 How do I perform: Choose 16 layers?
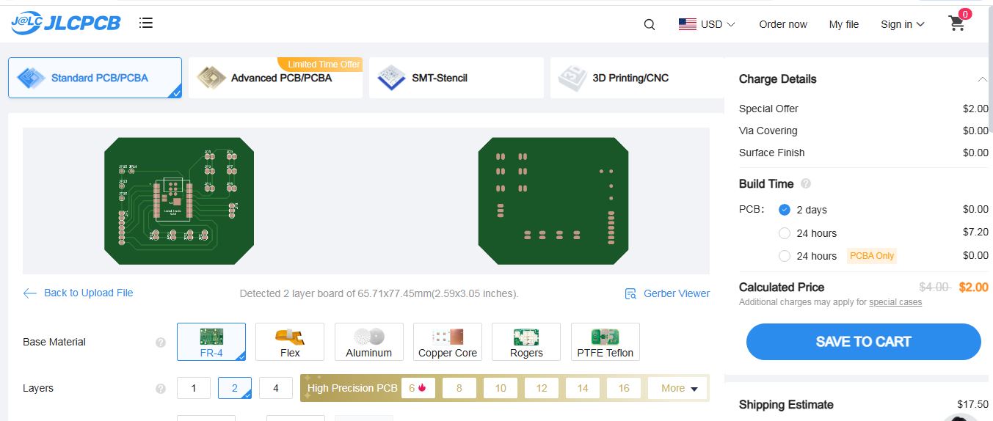tap(624, 388)
